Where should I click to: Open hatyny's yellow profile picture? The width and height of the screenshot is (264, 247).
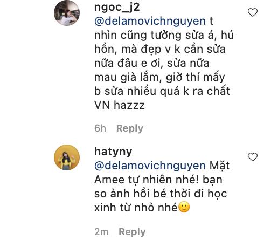coord(67,157)
